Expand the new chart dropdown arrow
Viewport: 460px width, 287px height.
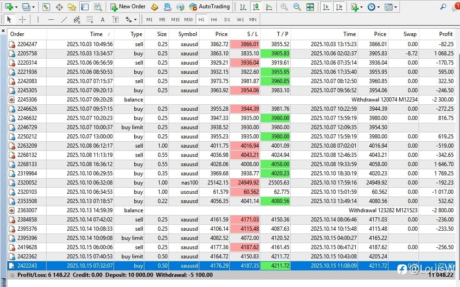pyautogui.click(x=16, y=7)
